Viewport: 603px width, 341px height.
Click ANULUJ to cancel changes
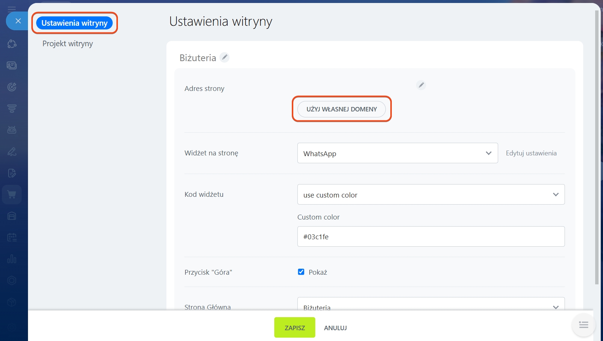335,328
